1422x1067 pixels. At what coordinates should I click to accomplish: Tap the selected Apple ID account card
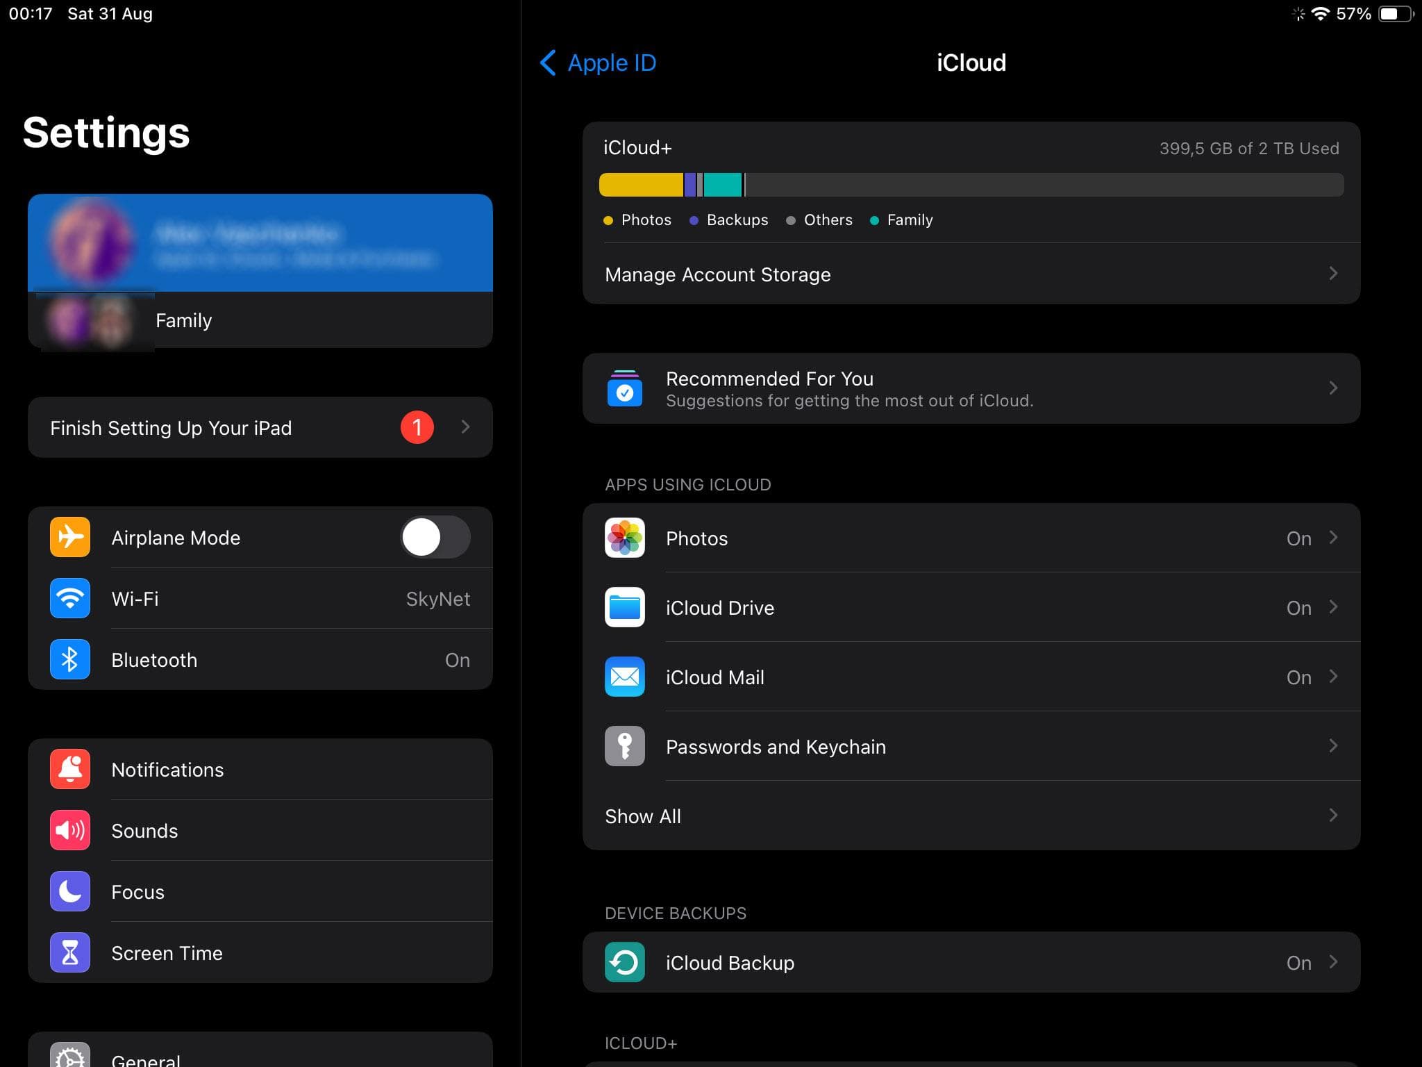(260, 242)
